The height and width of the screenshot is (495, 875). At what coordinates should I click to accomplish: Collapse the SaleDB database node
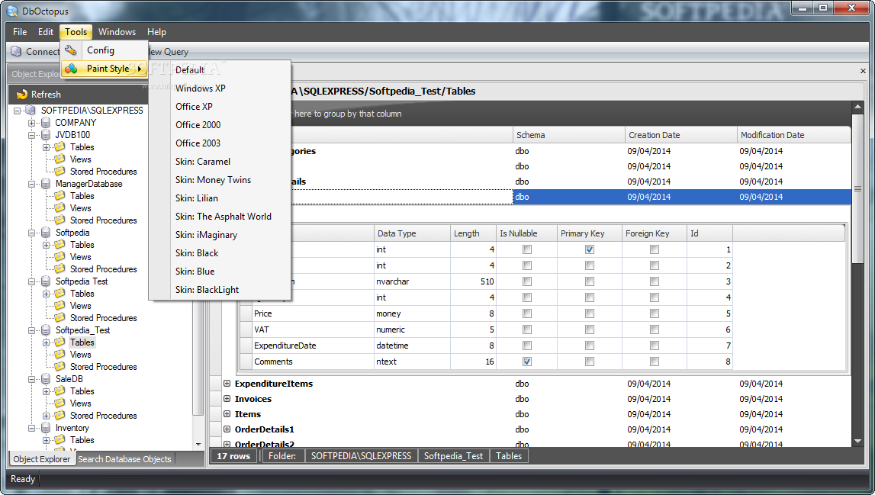tap(32, 379)
